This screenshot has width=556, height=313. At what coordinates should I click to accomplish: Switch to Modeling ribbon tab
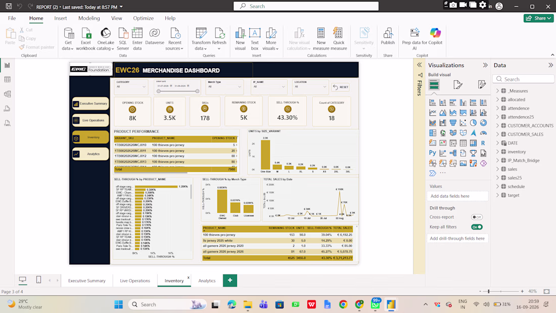tap(89, 18)
